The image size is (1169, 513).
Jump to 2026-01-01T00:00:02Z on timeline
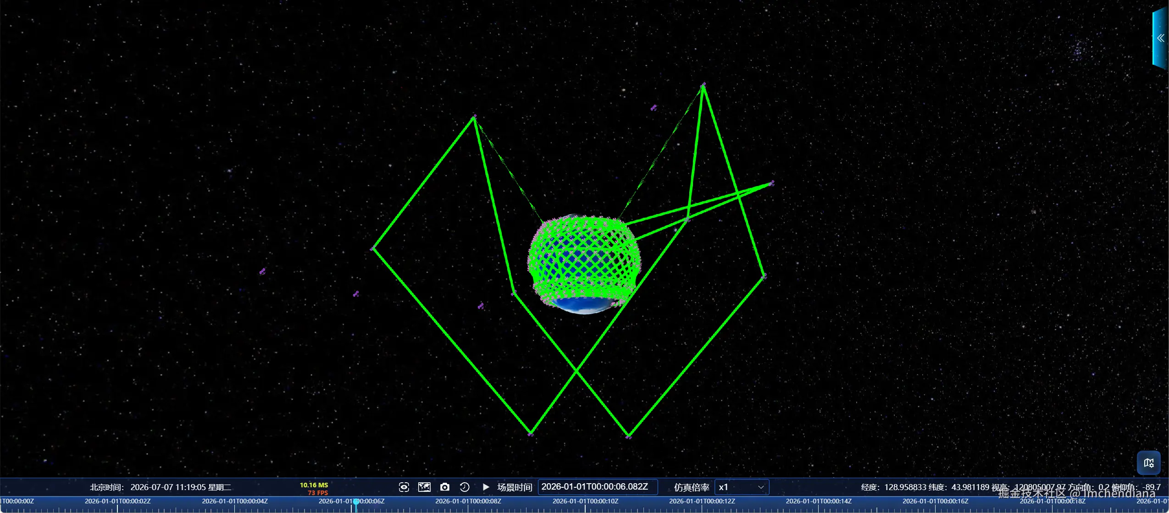[118, 501]
